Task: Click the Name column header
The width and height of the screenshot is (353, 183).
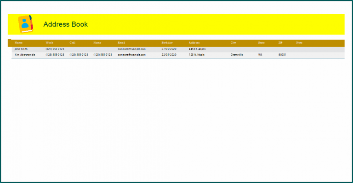Action: tap(18, 43)
